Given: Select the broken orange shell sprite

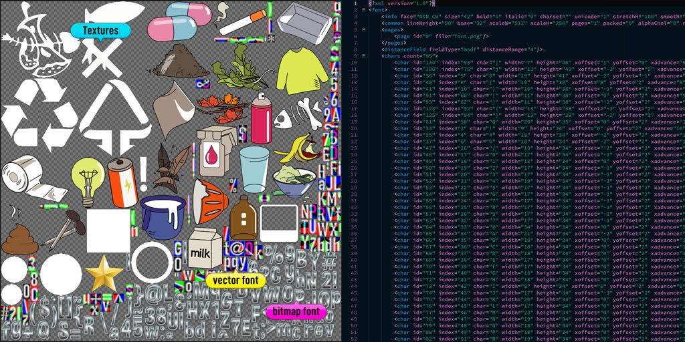Looking at the screenshot, I should pyautogui.click(x=210, y=201).
